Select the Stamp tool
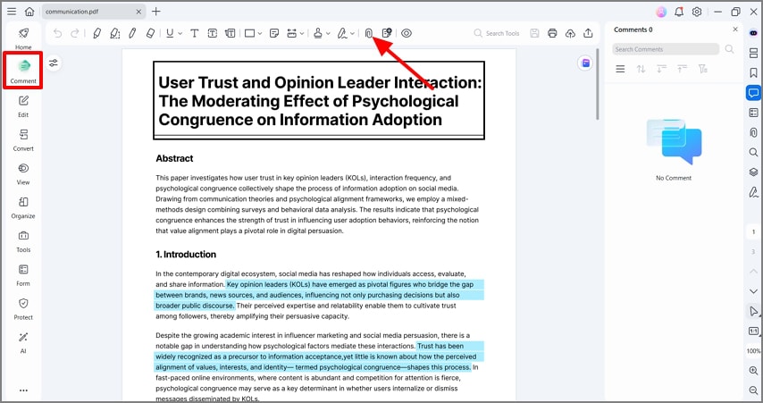763x403 pixels. pos(318,33)
